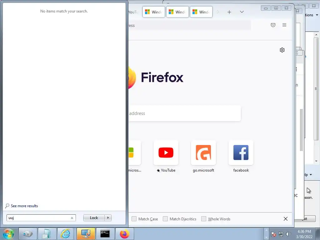Open the projector app in the taskbar
320x240 pixels.
click(x=28, y=234)
